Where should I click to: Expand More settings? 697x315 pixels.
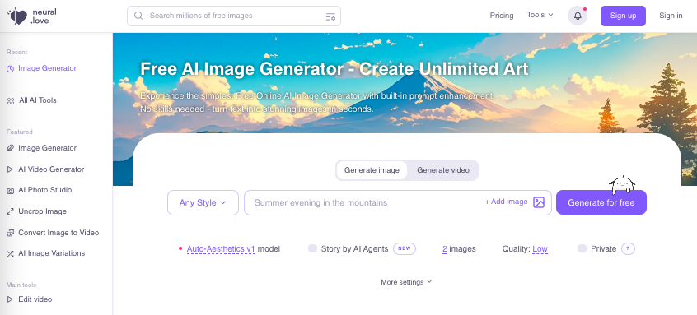tap(406, 282)
